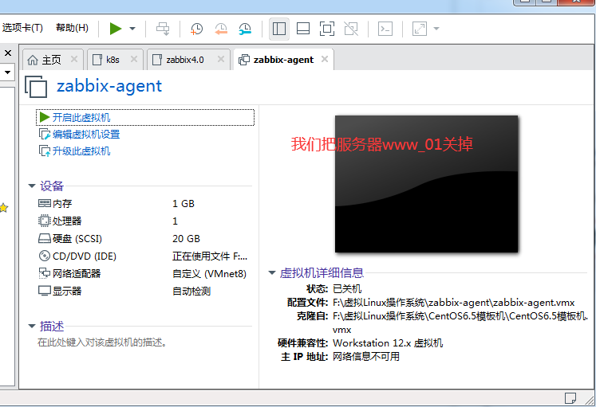Enter full screen mode icon
596x407 pixels.
point(327,29)
